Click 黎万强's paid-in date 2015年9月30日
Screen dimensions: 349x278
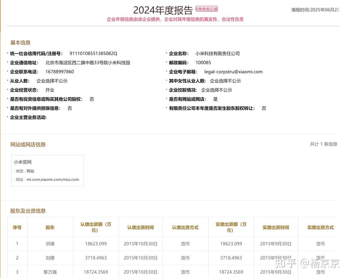pos(276,272)
